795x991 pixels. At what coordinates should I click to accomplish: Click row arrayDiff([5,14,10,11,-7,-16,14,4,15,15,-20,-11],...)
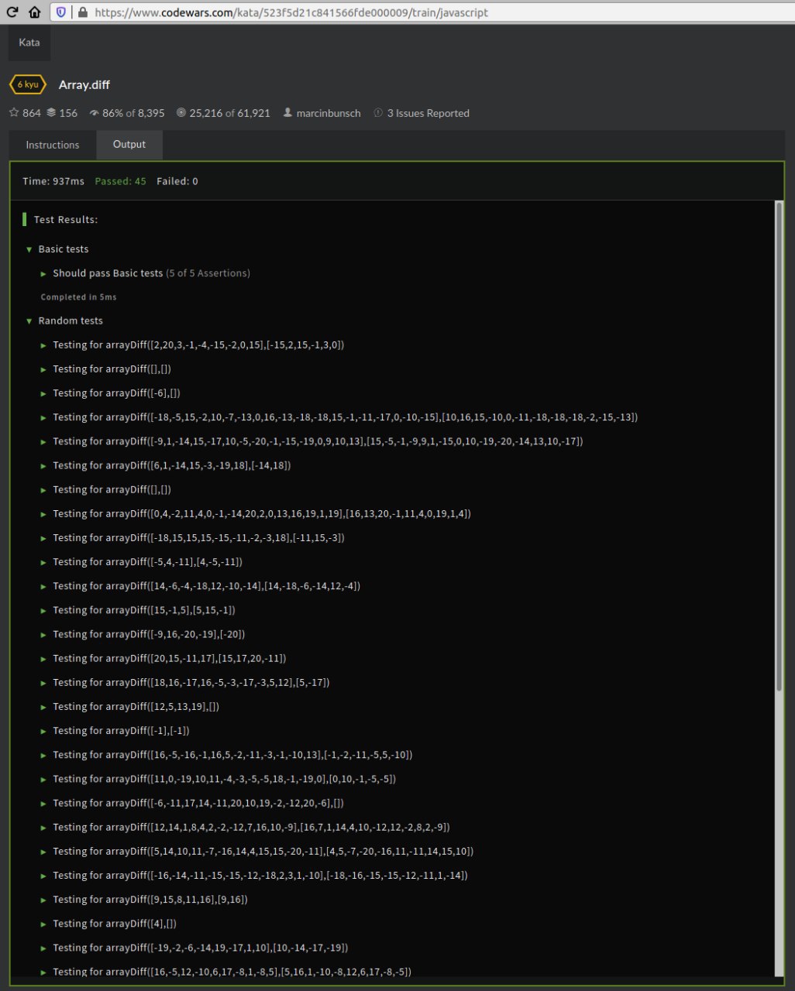click(263, 852)
